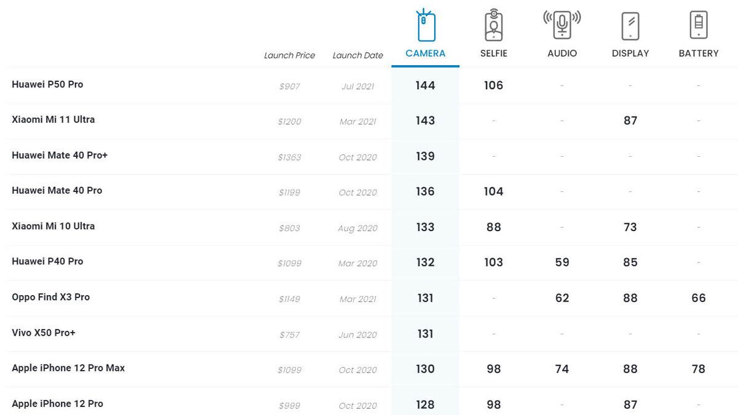Viewport: 738px width, 415px height.
Task: Click the Vivo X50 Pro+ device name
Action: click(x=44, y=333)
